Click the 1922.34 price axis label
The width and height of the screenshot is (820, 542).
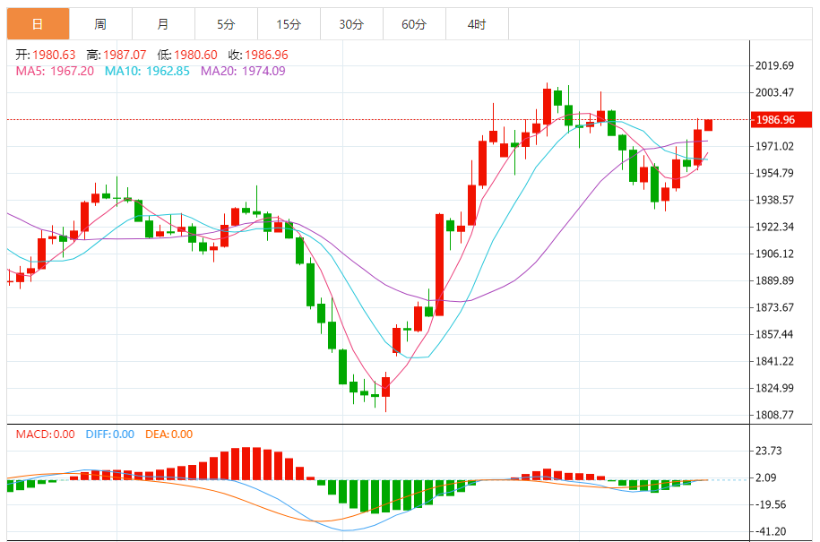[x=774, y=227]
